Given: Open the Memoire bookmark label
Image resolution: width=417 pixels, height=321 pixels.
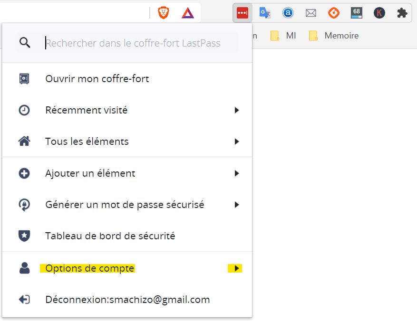Looking at the screenshot, I should (341, 36).
